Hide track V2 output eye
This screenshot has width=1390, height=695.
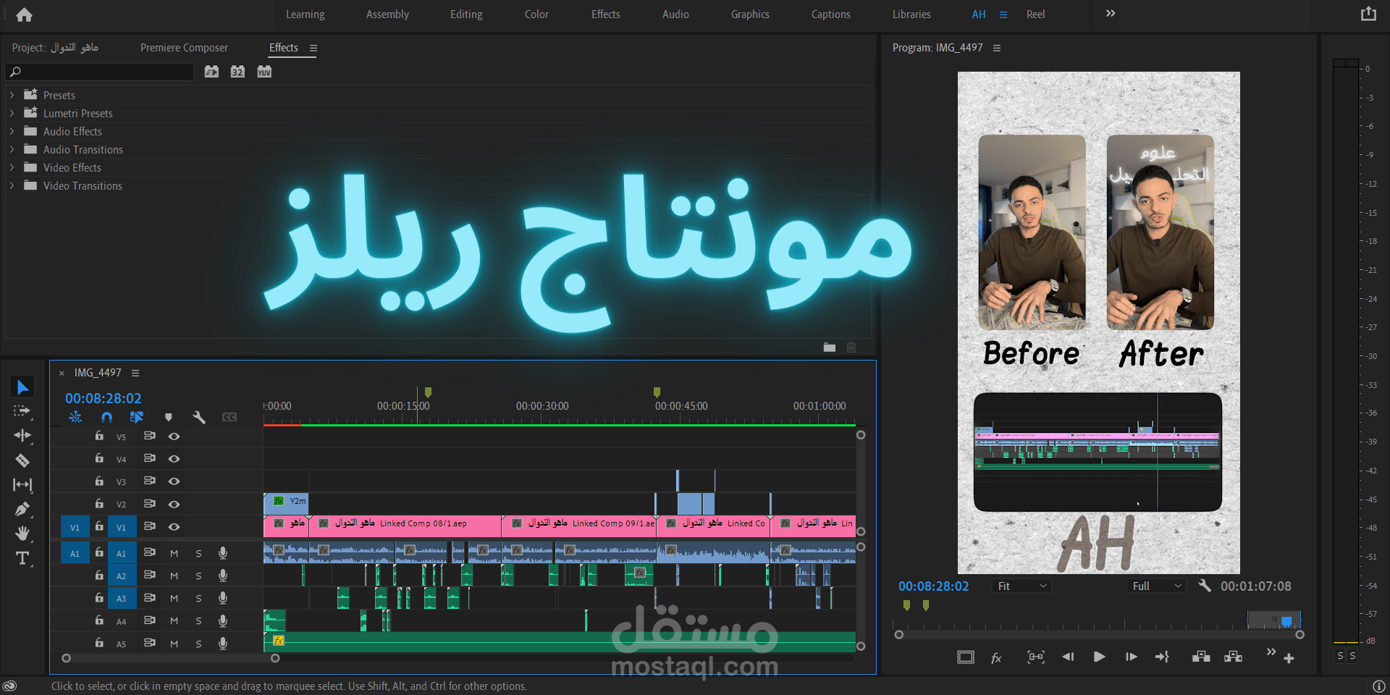pos(174,504)
